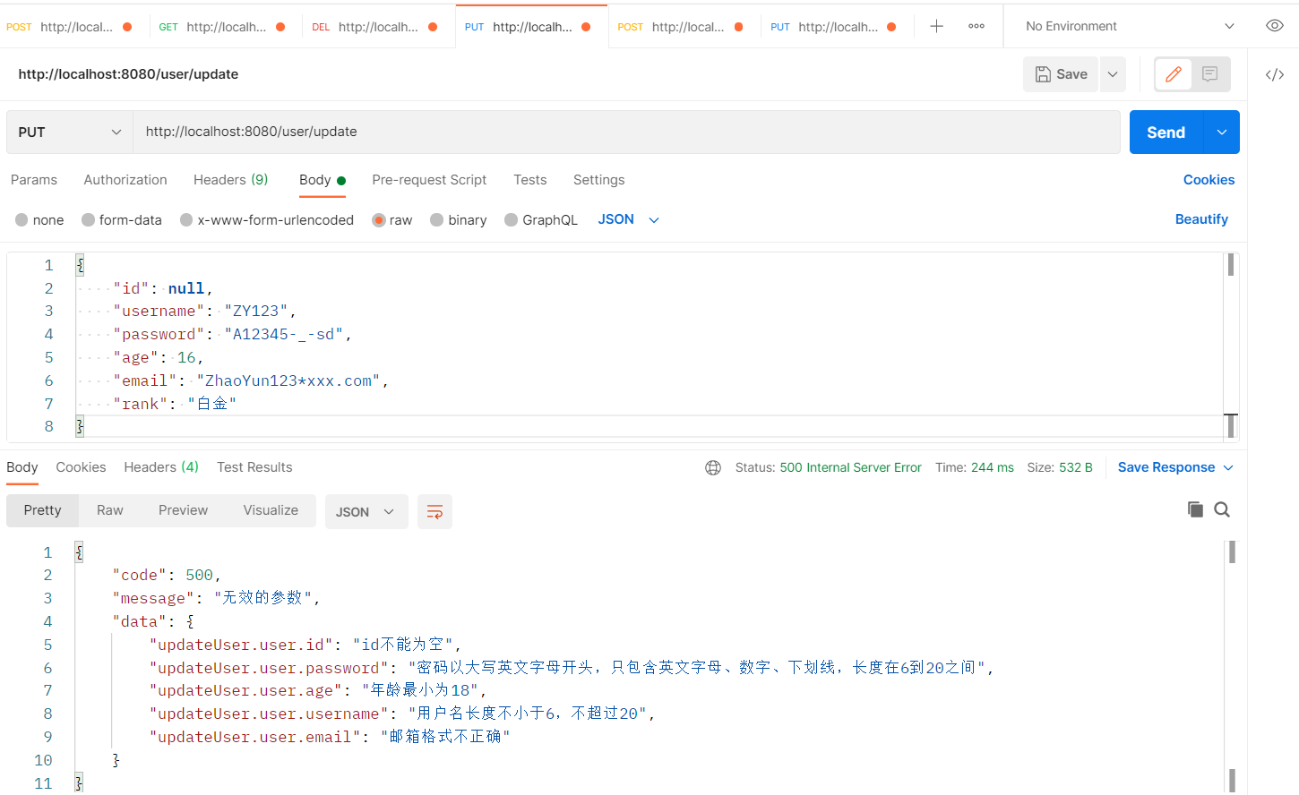The width and height of the screenshot is (1299, 795).
Task: Open the No Environment selector
Action: click(x=1130, y=26)
